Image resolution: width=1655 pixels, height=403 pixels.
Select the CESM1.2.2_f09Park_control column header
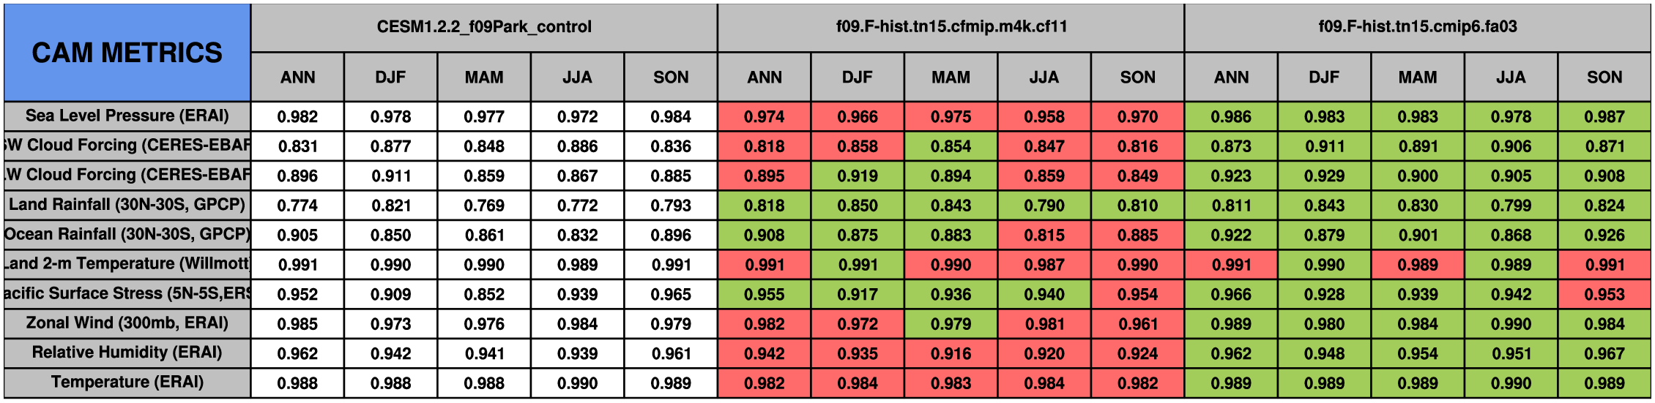click(x=484, y=27)
